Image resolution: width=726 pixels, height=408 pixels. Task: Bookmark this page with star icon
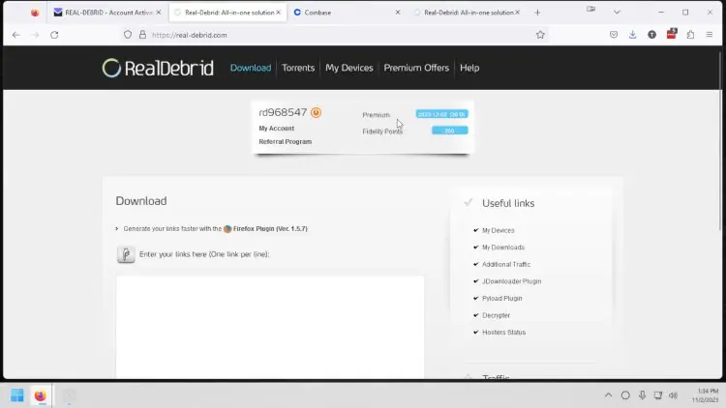coord(540,35)
